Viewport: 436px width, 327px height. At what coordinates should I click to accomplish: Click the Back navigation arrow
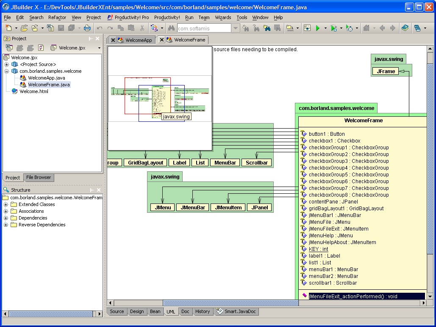pos(382,28)
